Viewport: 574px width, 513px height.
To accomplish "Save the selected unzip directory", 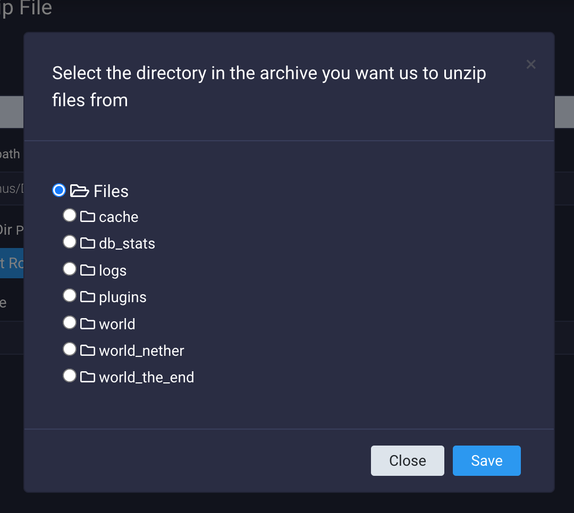I will [486, 460].
